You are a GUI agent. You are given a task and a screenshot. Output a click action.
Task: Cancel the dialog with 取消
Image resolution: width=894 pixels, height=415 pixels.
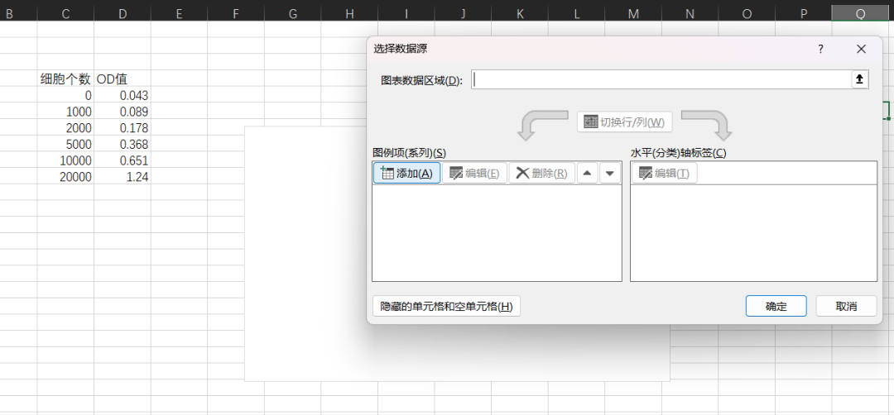click(845, 306)
